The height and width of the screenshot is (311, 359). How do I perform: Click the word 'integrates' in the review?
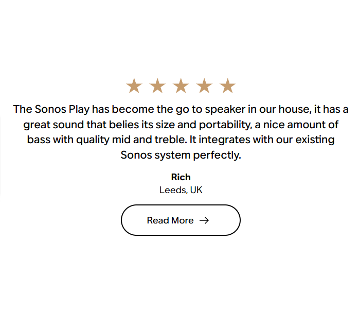click(224, 140)
